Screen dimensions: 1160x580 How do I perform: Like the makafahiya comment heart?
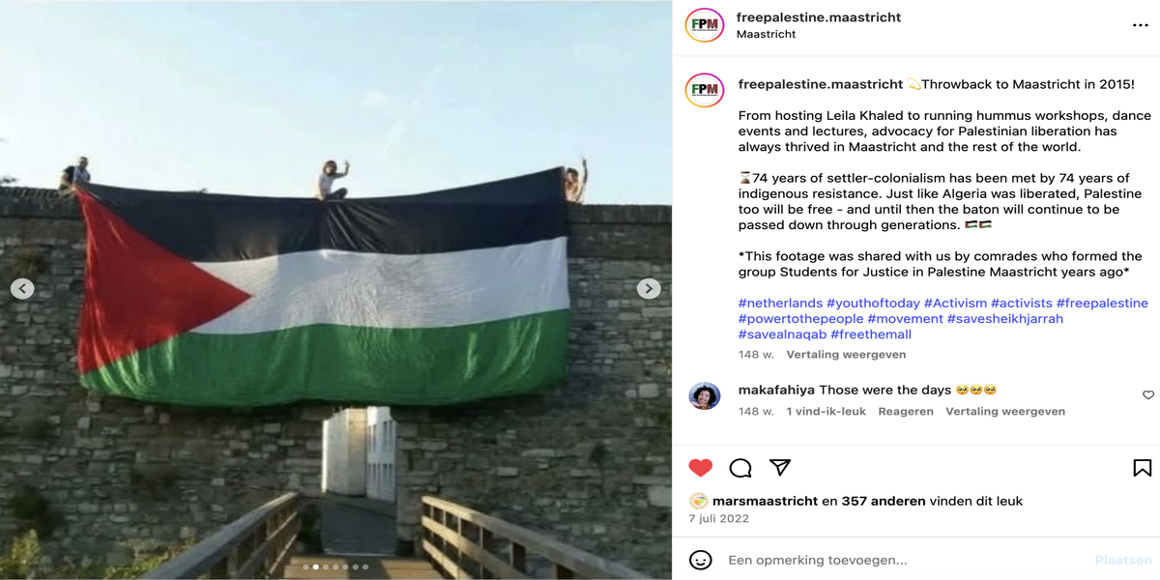1148,395
